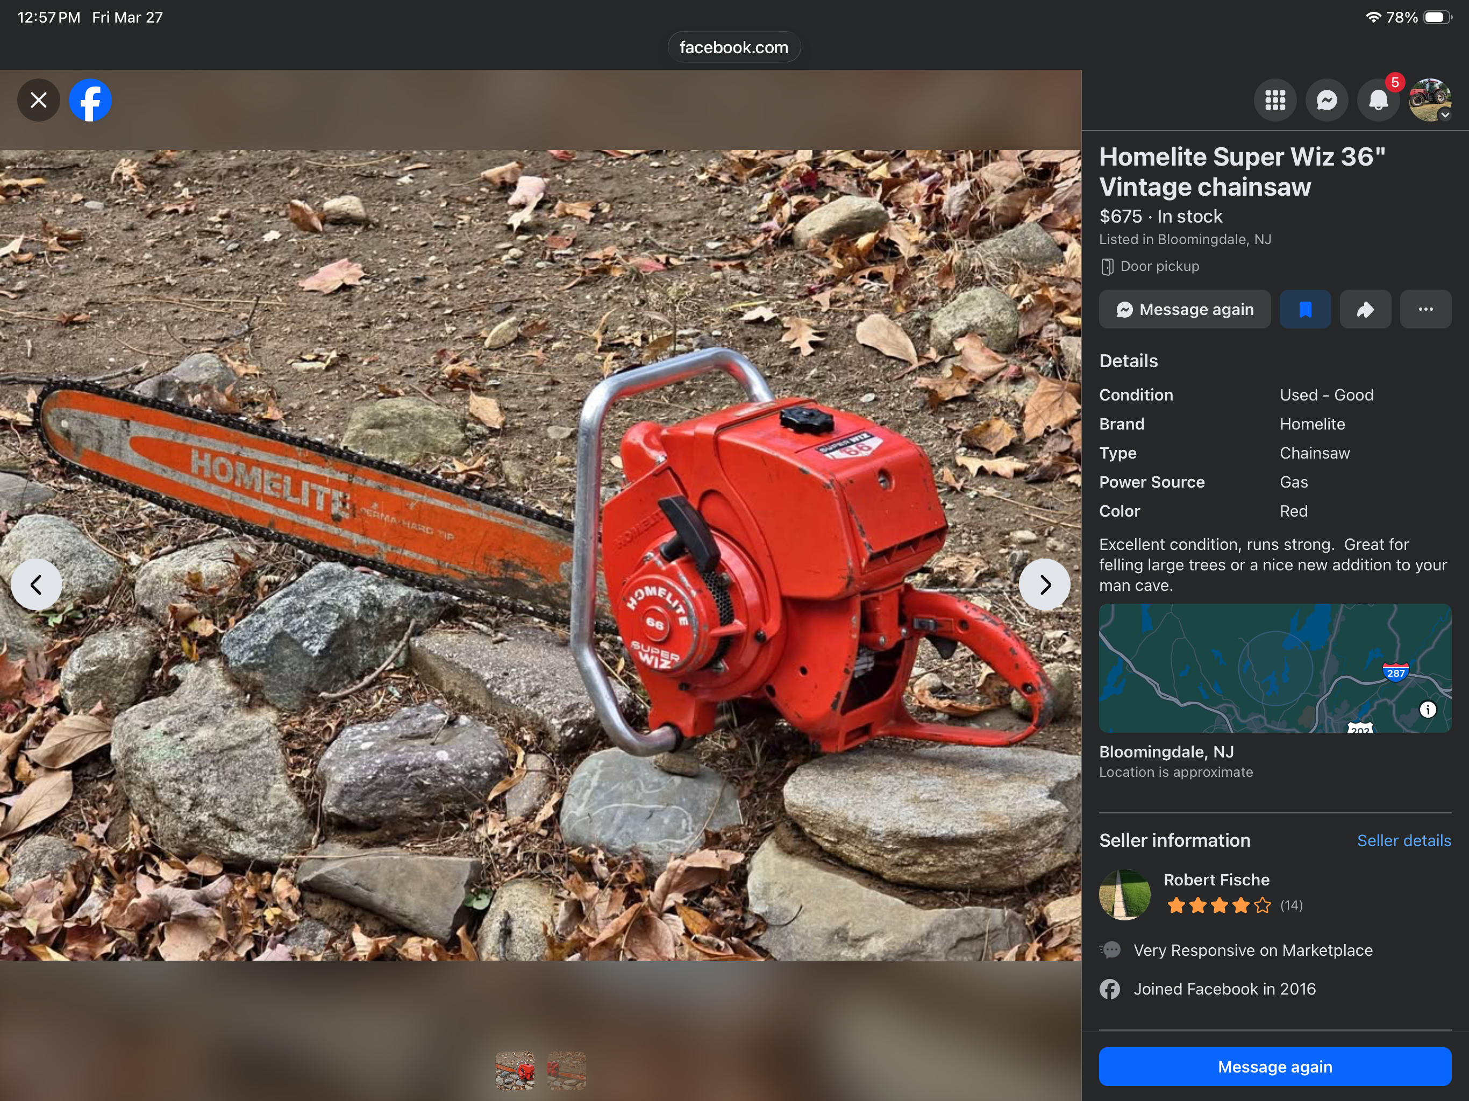1469x1101 pixels.
Task: Open the Facebook menu grid icon
Action: click(1274, 101)
